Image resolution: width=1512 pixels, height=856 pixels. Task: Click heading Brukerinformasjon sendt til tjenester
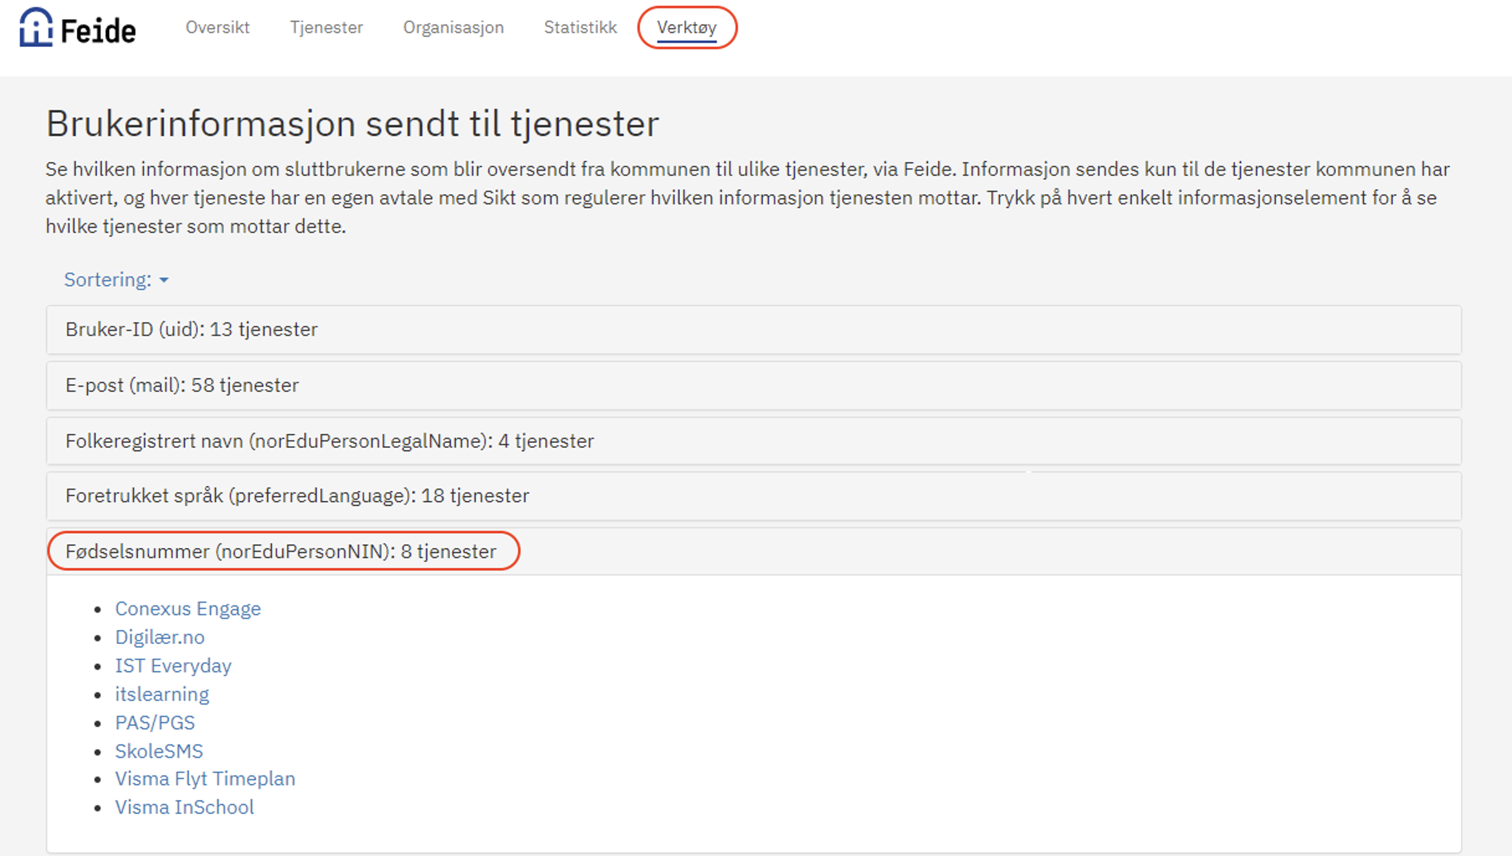click(352, 123)
